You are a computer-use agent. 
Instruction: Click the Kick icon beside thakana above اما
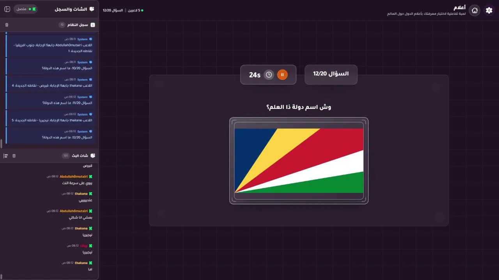tap(90, 263)
